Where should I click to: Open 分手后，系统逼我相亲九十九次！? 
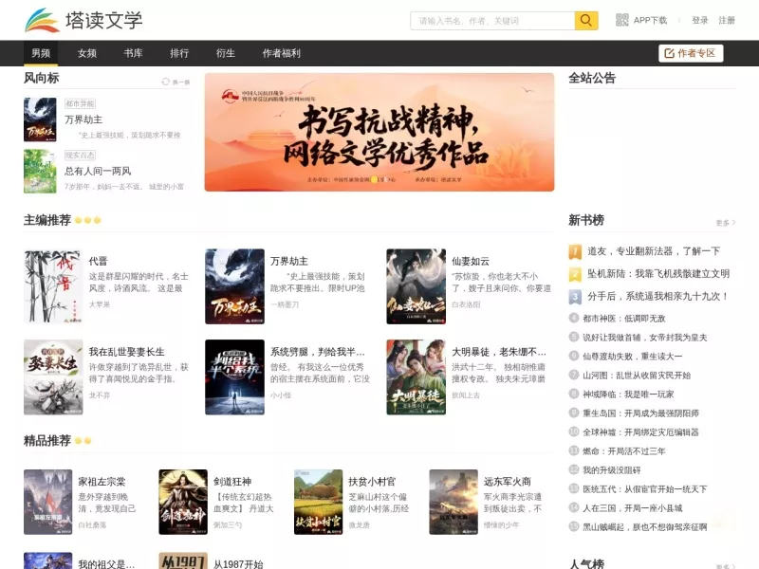657,296
